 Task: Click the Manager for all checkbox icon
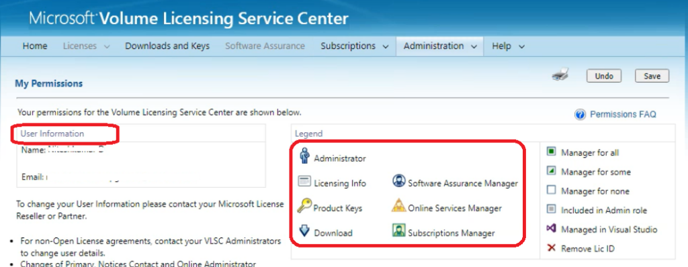click(552, 152)
